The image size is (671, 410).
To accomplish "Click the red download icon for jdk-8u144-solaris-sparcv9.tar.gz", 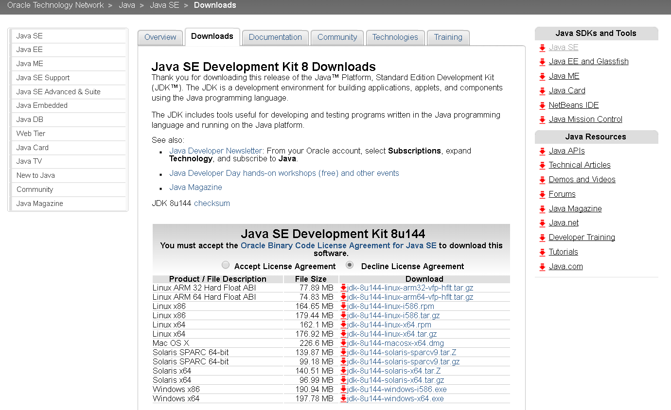I will coord(343,362).
